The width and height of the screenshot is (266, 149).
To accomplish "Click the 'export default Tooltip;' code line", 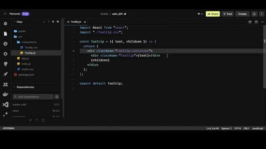I will pos(101,83).
